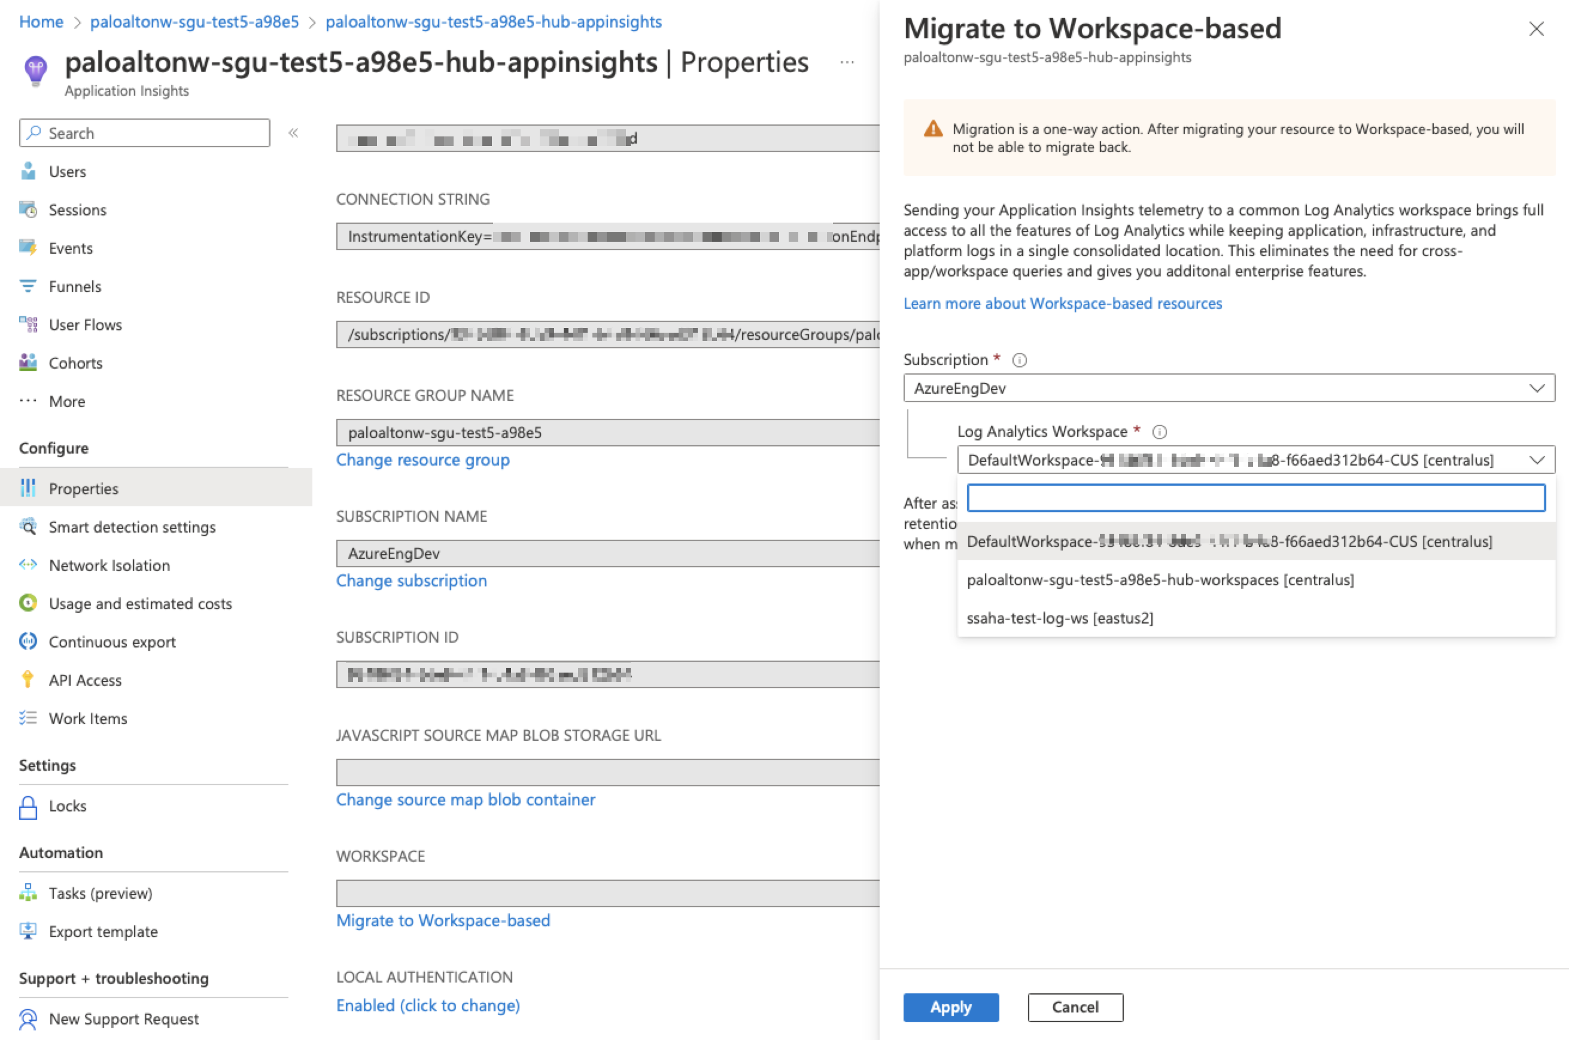Viewport: 1569px width, 1040px height.
Task: Select paloaltonw-sgu-test5-a98e5-hub-workspaces option
Action: tap(1160, 580)
